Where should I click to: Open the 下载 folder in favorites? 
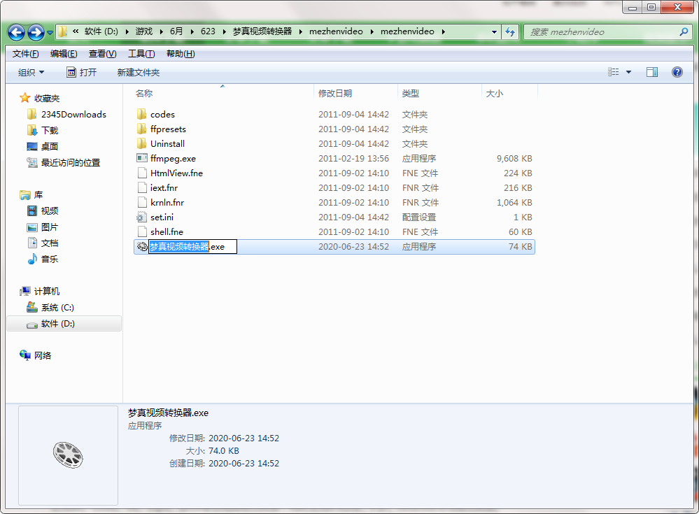point(50,131)
